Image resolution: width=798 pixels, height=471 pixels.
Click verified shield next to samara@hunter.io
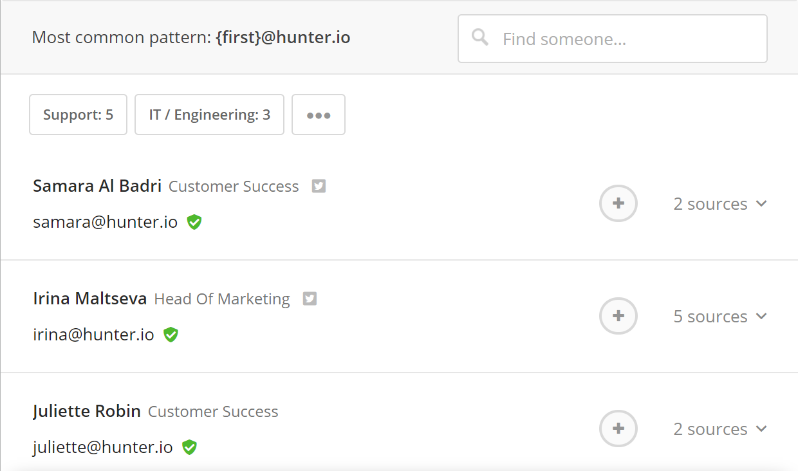pos(194,222)
